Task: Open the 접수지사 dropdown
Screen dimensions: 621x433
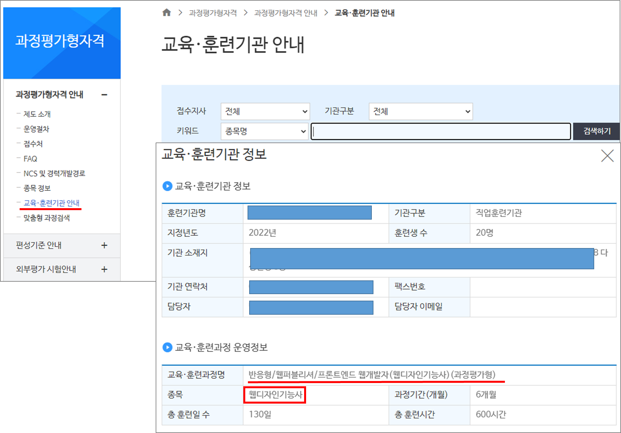Action: [x=265, y=111]
